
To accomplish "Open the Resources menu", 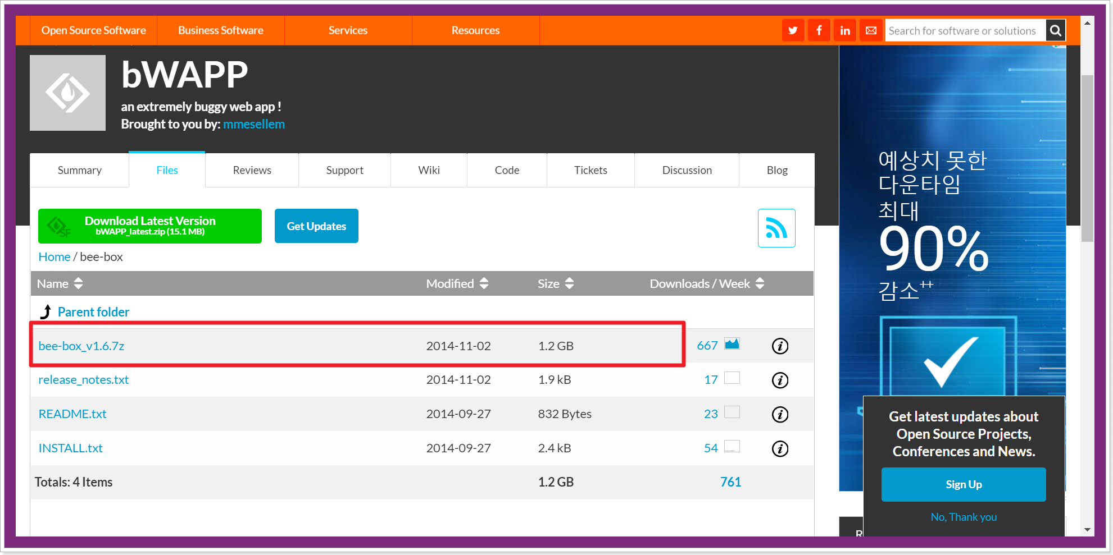I will pyautogui.click(x=475, y=30).
